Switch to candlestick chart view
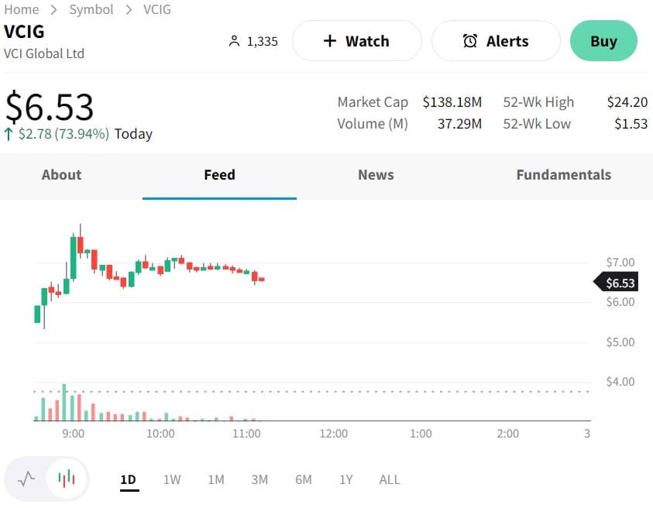 (x=67, y=479)
